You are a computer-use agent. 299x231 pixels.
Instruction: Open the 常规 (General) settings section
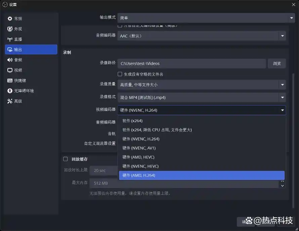pos(16,18)
